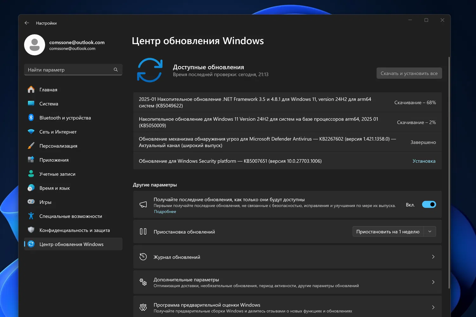
Task: Click the accessibility icon beside Специальные возможности
Action: 31,216
